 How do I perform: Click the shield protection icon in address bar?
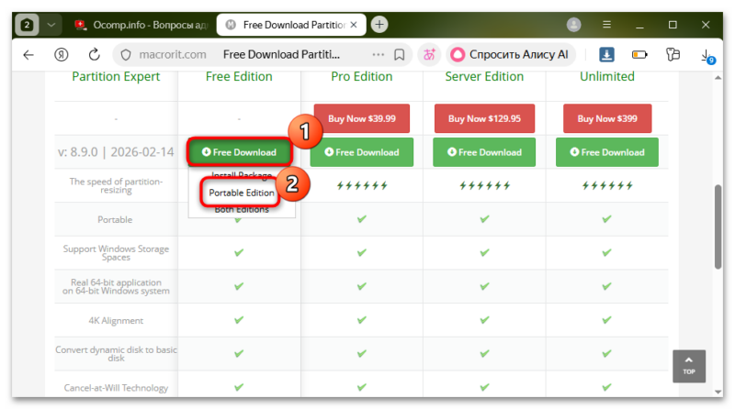(x=126, y=55)
